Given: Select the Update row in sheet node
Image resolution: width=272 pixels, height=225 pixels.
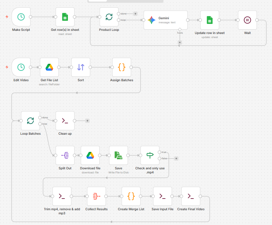Looking at the screenshot, I should (209, 20).
